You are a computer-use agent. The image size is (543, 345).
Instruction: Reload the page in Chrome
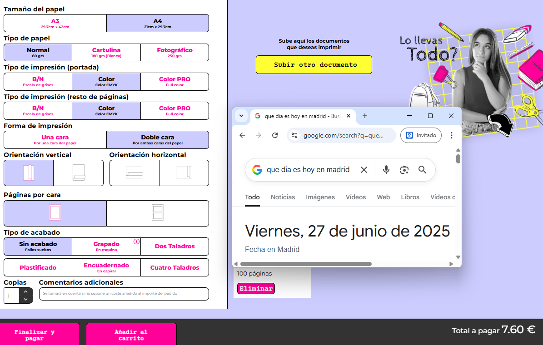click(275, 135)
